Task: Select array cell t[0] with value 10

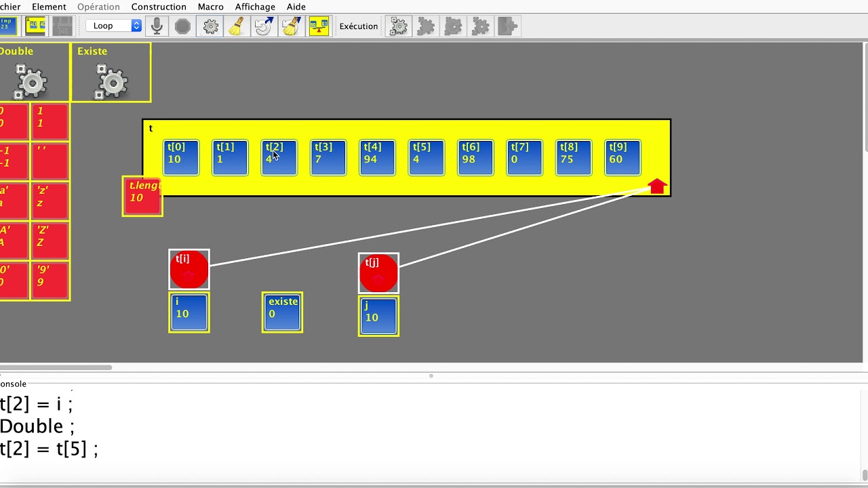Action: 181,157
